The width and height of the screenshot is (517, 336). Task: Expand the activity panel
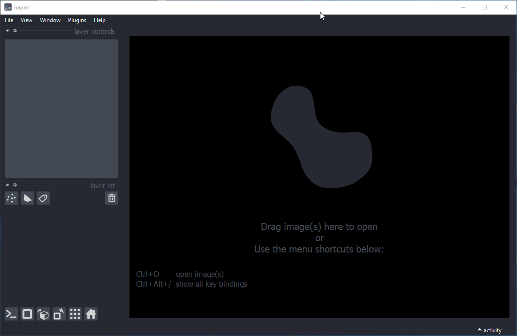pos(489,330)
